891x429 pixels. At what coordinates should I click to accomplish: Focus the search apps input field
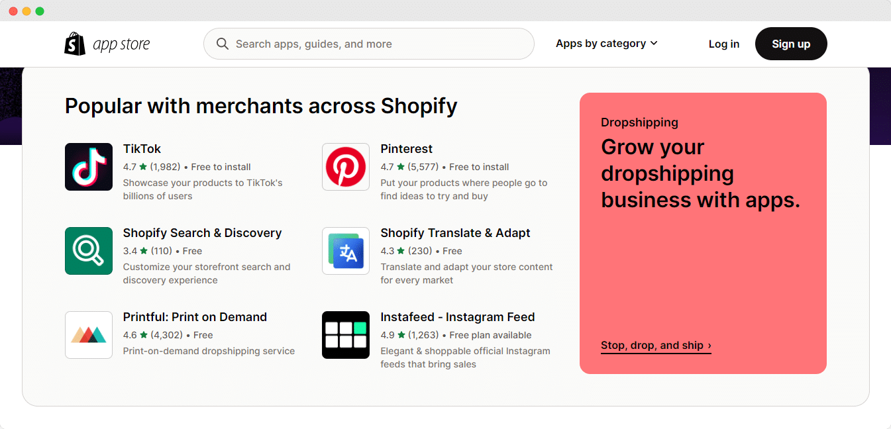369,44
